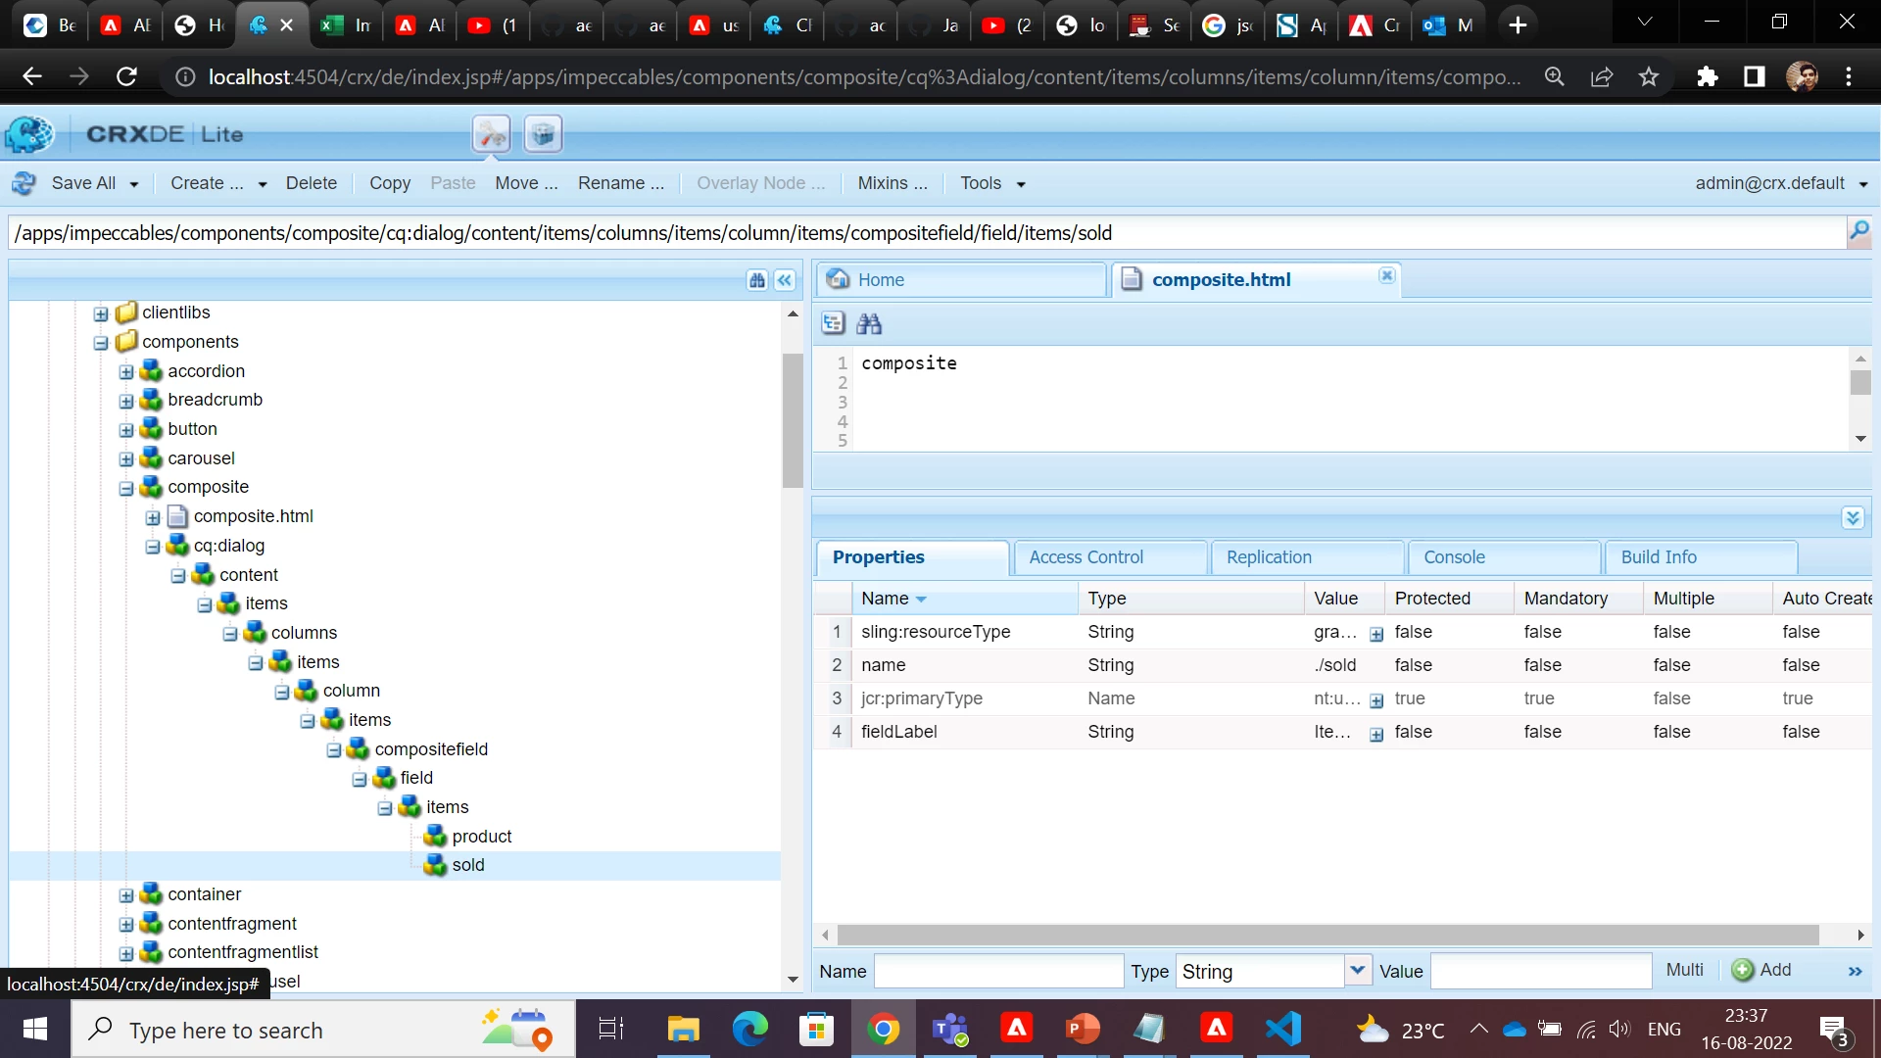Screen dimensions: 1881x1058
Task: Open Visual Studio Code from taskbar
Action: pyautogui.click(x=1283, y=1029)
